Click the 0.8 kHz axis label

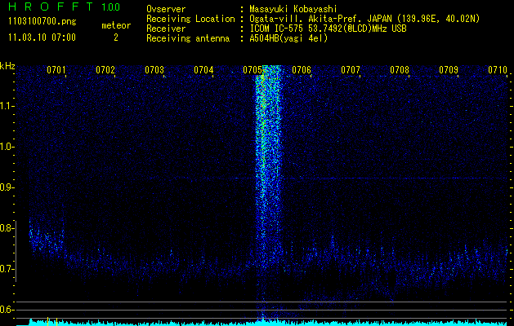click(7, 228)
